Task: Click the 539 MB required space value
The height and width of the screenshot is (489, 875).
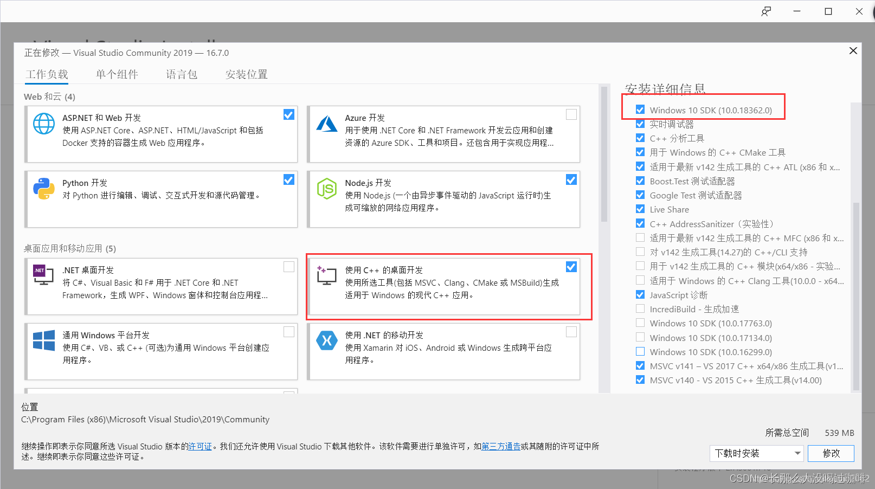Action: [x=839, y=433]
